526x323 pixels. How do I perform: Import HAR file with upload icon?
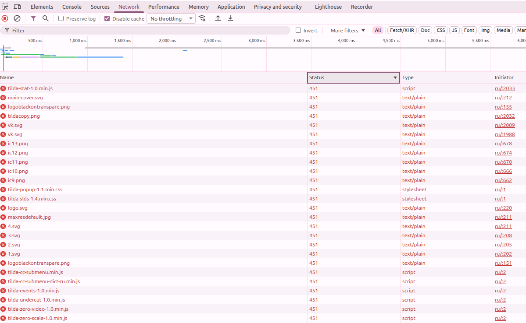click(218, 18)
